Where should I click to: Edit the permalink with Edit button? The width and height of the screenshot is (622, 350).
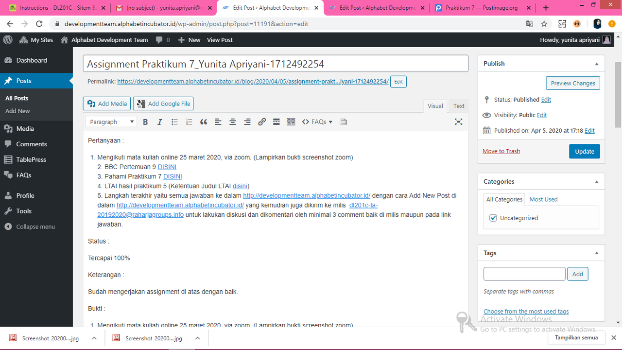[398, 82]
